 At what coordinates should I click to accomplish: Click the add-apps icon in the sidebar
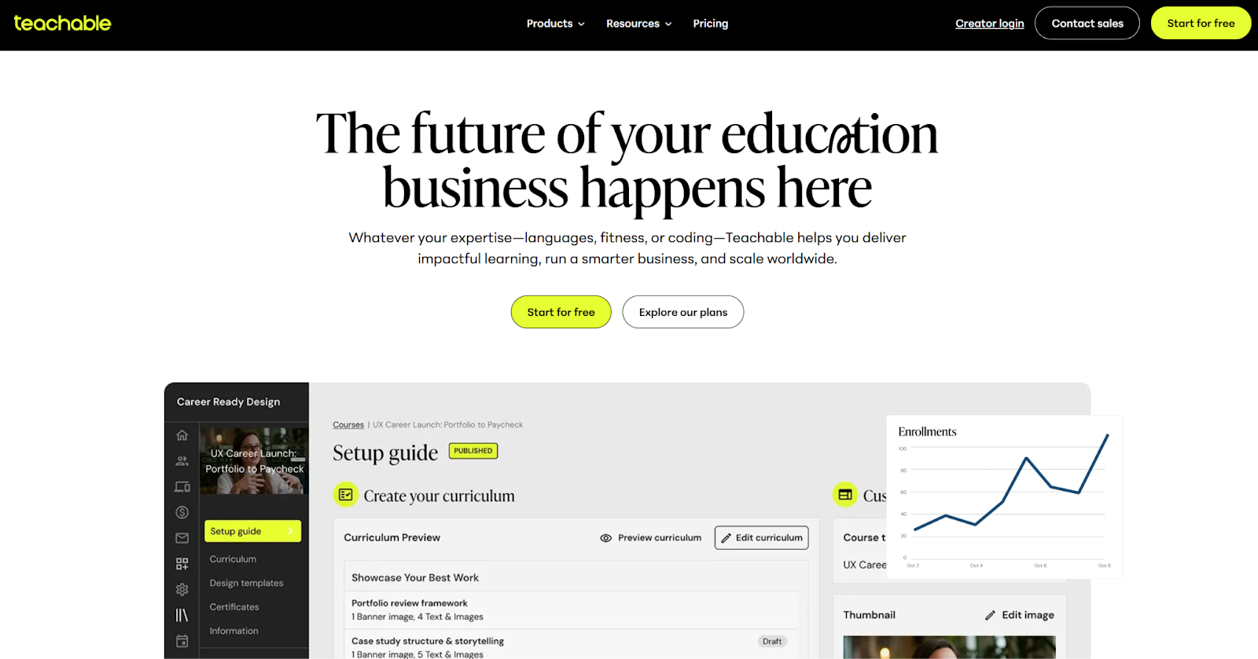(182, 562)
